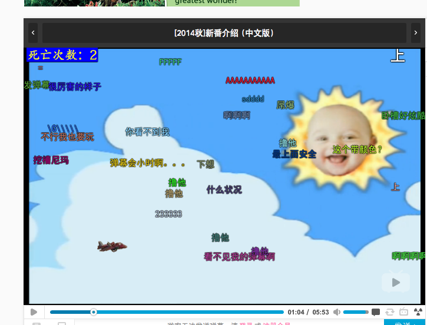
Task: Click the sdddd comment
Action: click(x=253, y=99)
